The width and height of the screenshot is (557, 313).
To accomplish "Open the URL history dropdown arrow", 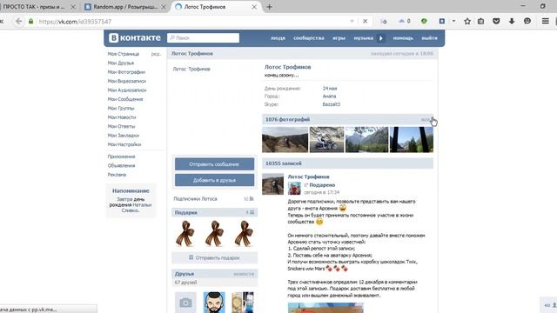I will click(x=352, y=21).
